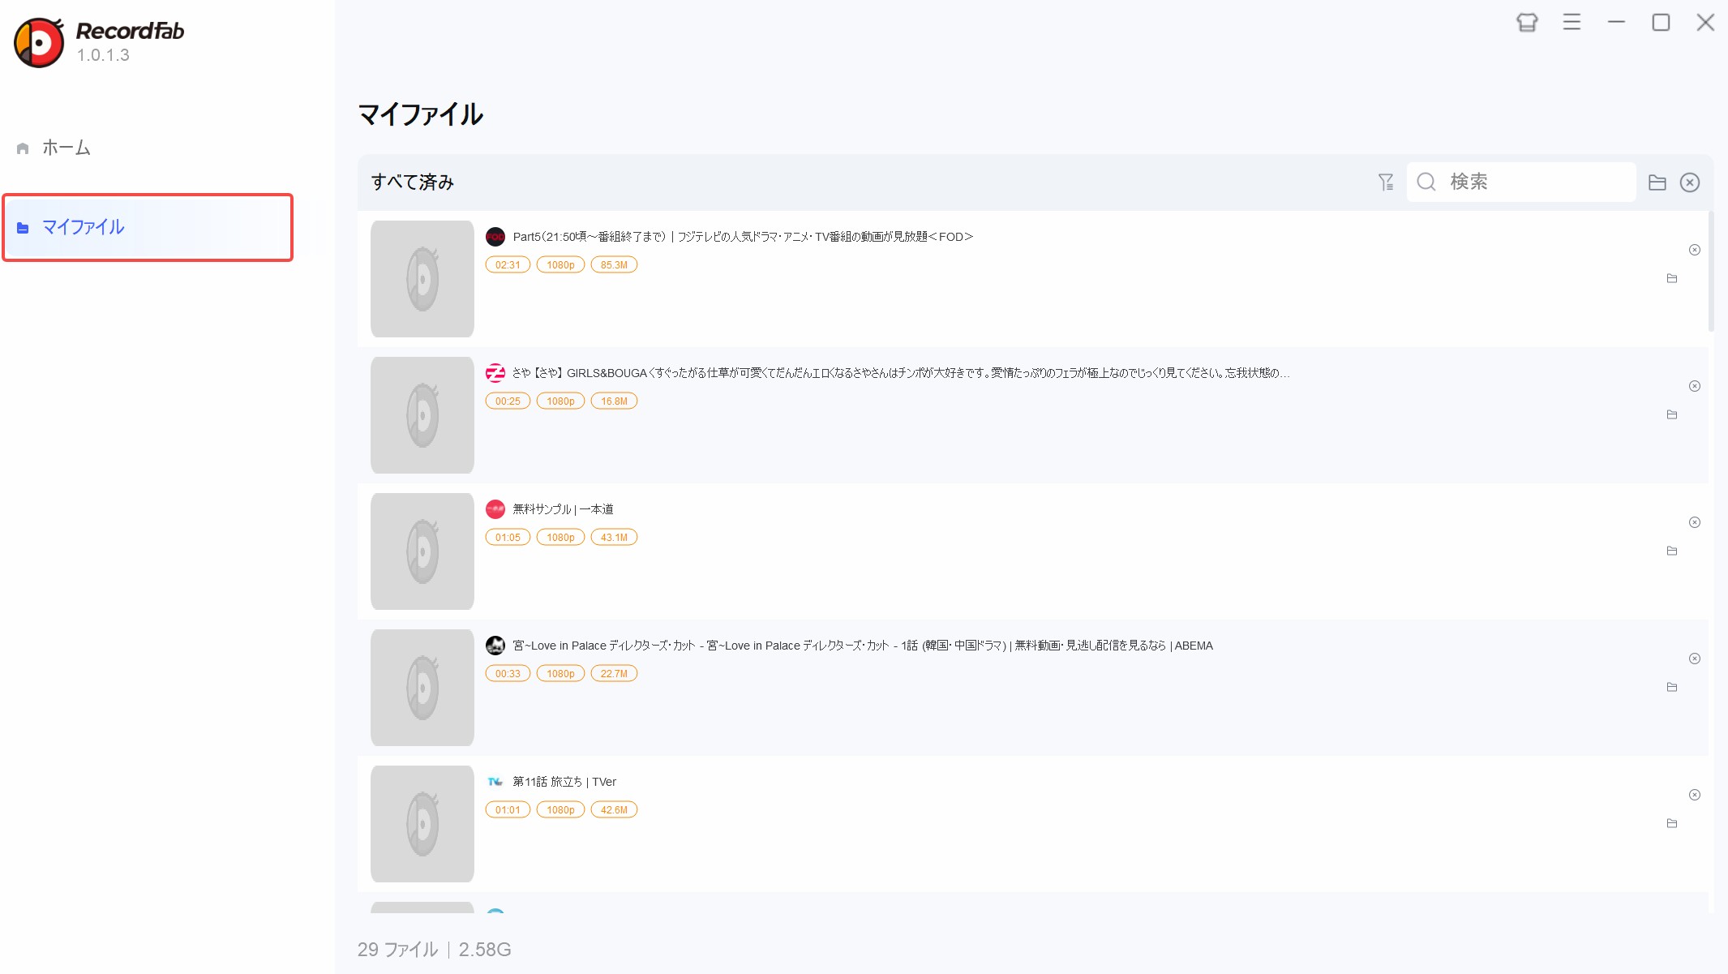Click version number 1.0.1.3
The height and width of the screenshot is (974, 1728).
(103, 55)
